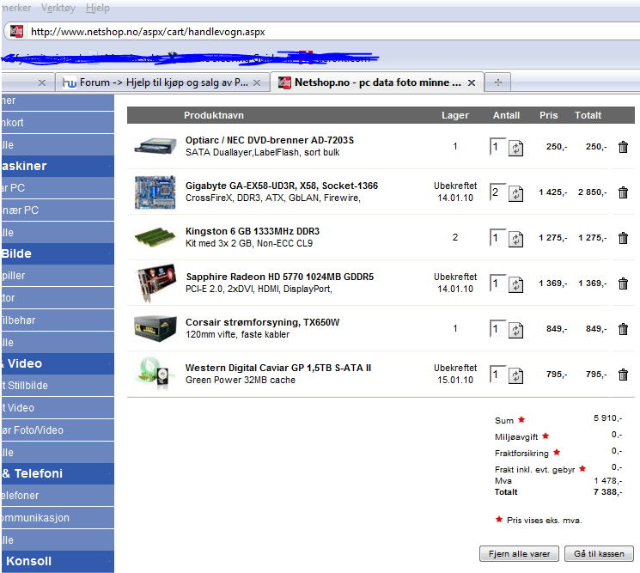Open Western Digital hard drive image

click(x=155, y=374)
